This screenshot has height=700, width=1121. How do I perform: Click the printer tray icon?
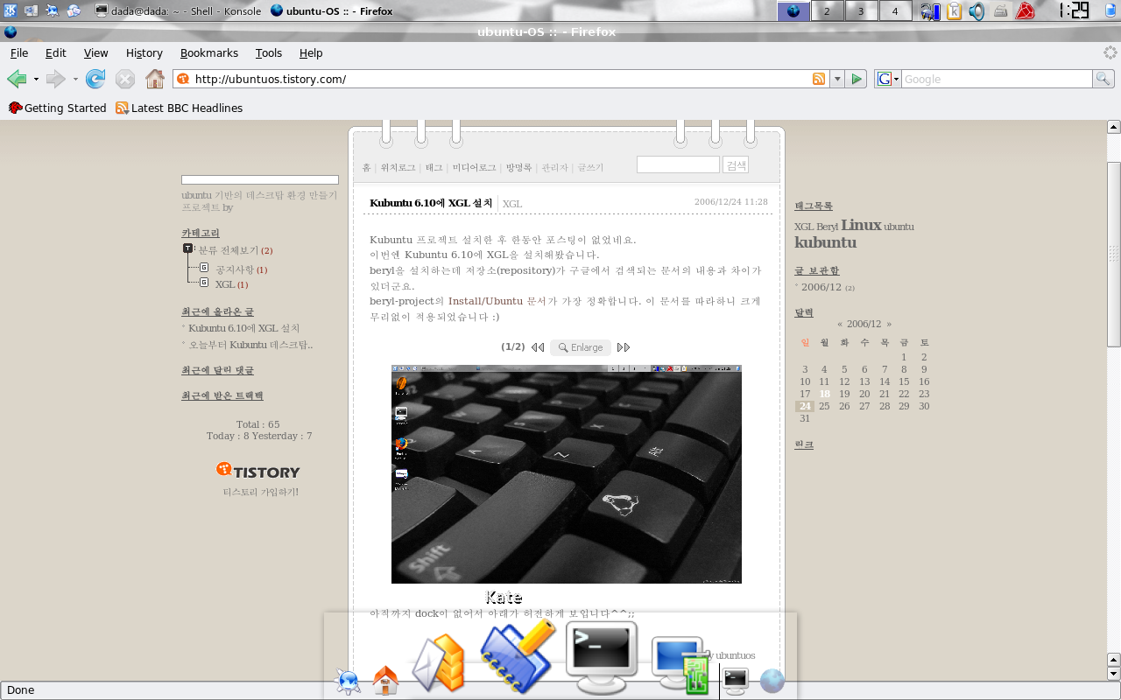1000,10
